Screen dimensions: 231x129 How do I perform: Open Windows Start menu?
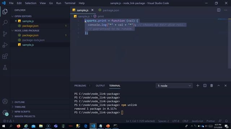[x=3, y=126]
